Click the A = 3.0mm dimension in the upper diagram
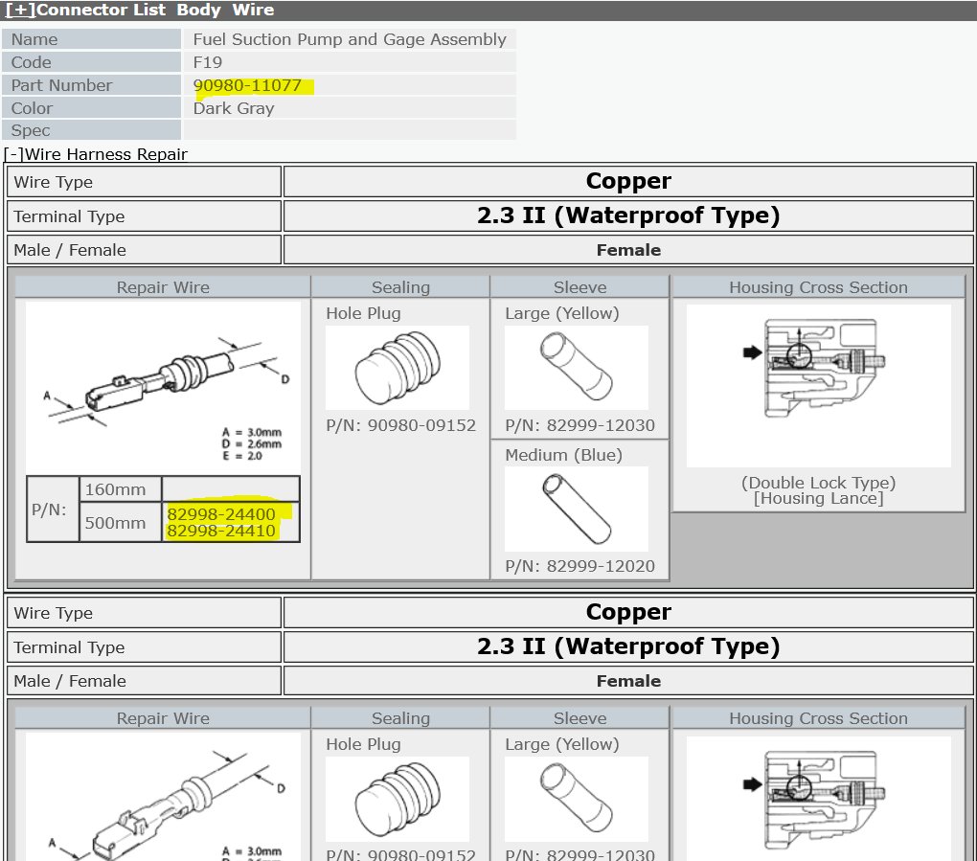The width and height of the screenshot is (977, 861). click(x=252, y=432)
